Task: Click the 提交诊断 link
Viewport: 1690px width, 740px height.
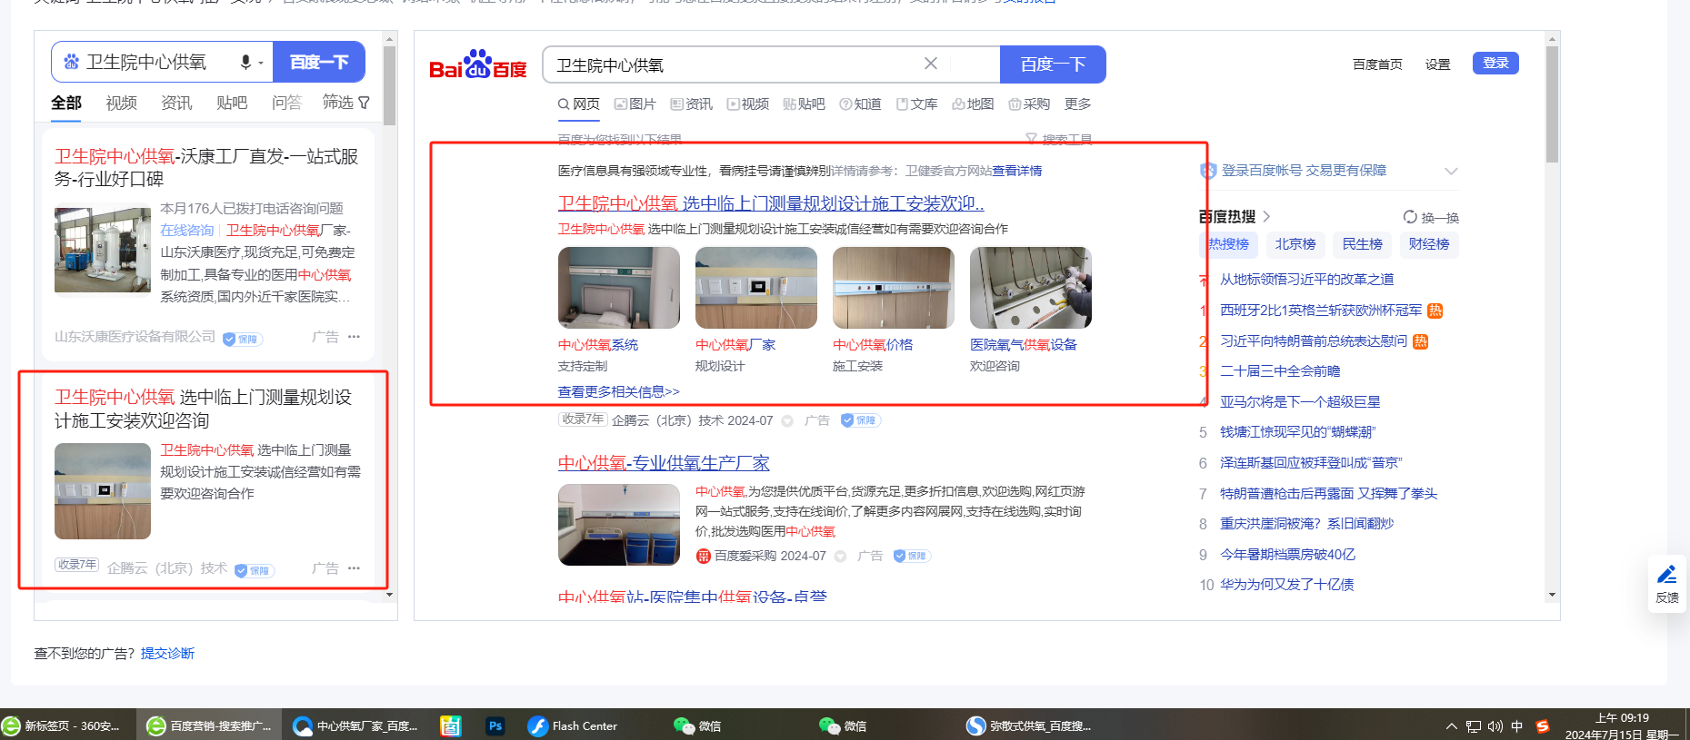Action: click(x=167, y=654)
